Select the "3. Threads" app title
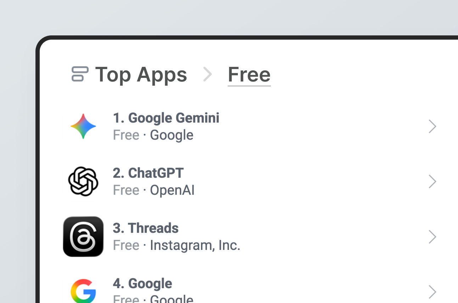Viewport: 458px width, 303px height. [146, 228]
